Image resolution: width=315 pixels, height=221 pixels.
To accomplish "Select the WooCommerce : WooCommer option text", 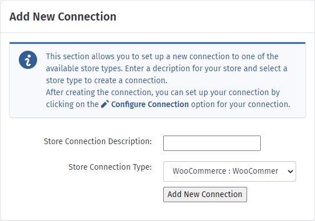I will [x=225, y=171].
